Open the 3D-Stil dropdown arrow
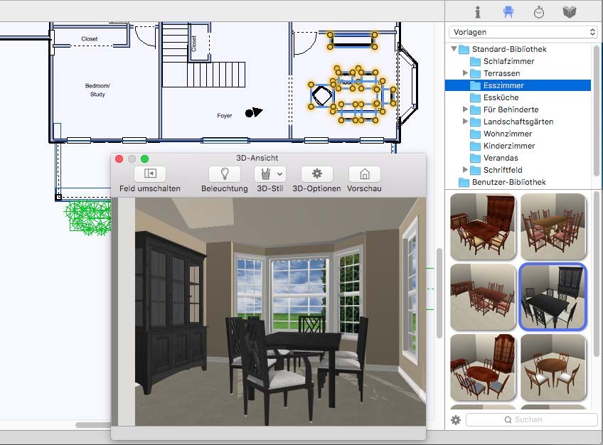This screenshot has width=603, height=445. click(x=280, y=173)
